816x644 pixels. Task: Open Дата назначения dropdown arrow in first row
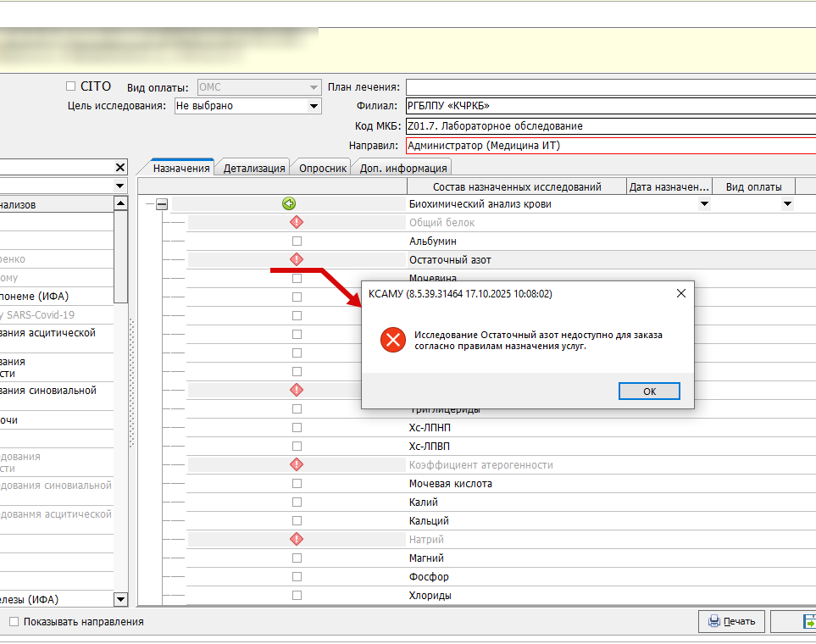click(703, 204)
